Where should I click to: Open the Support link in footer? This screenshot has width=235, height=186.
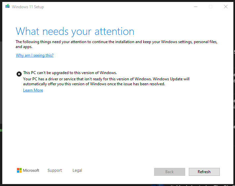[x=55, y=171]
